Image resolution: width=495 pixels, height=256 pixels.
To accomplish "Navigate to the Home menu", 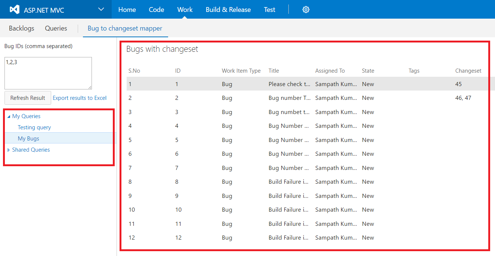I will coord(127,9).
